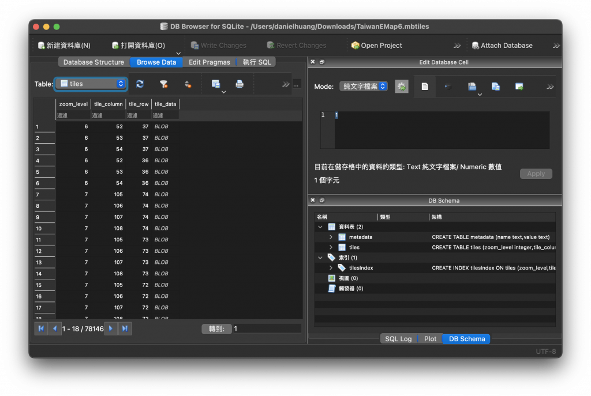Toggle auto-switch mode gear icon
The height and width of the screenshot is (396, 591).
point(402,87)
